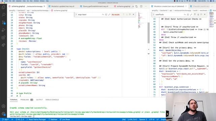This screenshot has height=121, width=216.
Task: Go to next match in userPools find
Action: [198, 14]
